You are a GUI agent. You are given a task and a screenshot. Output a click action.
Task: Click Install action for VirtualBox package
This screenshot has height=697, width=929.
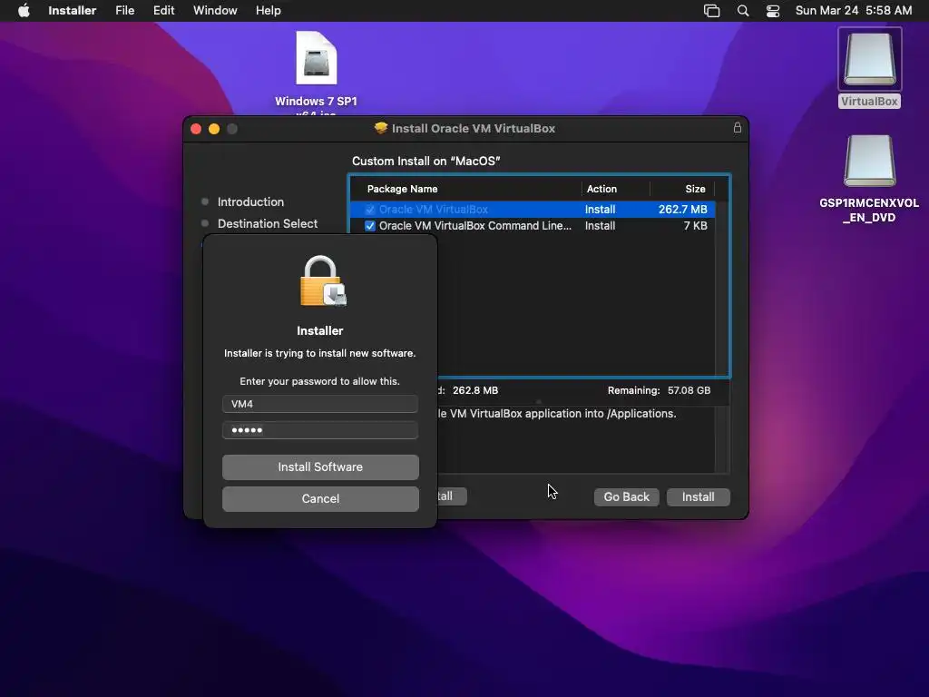tap(601, 210)
